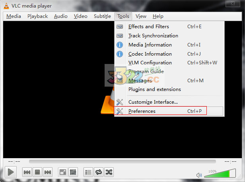Skip to previous media track
Image resolution: width=245 pixels, height=182 pixels.
coord(27,172)
